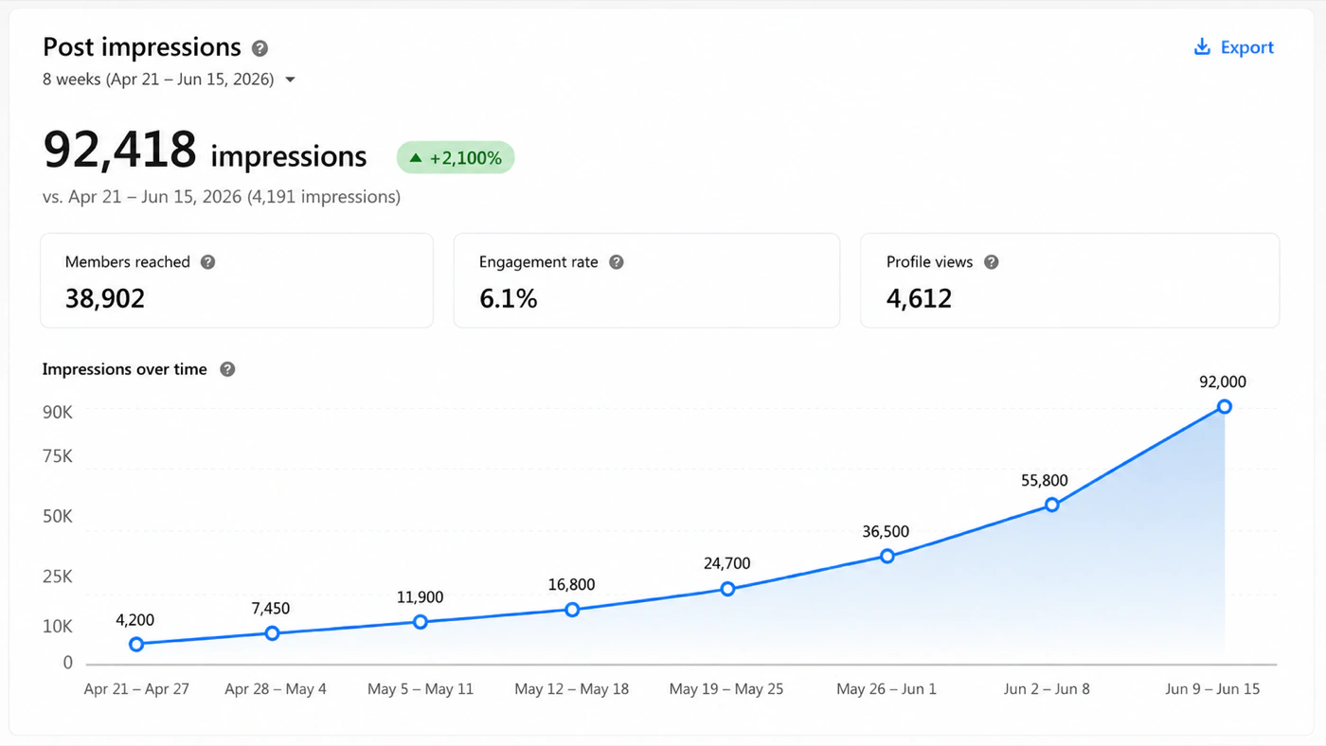Click the 10K y-axis label
Image resolution: width=1326 pixels, height=746 pixels.
tap(57, 627)
